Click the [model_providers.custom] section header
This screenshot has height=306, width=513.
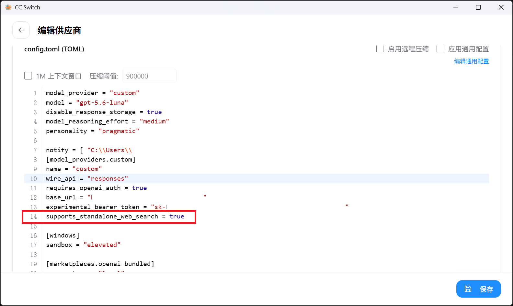click(x=91, y=160)
